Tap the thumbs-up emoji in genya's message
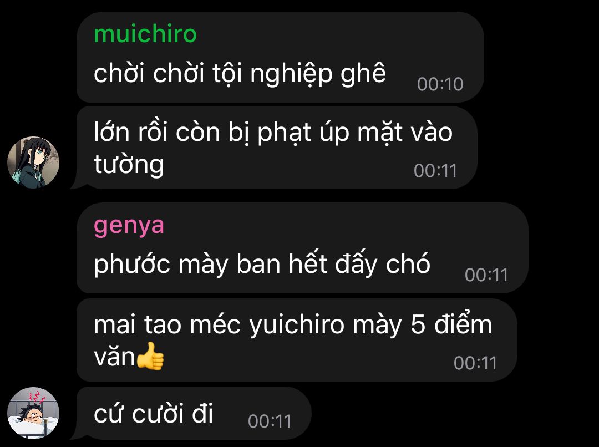The width and height of the screenshot is (599, 447). [150, 356]
